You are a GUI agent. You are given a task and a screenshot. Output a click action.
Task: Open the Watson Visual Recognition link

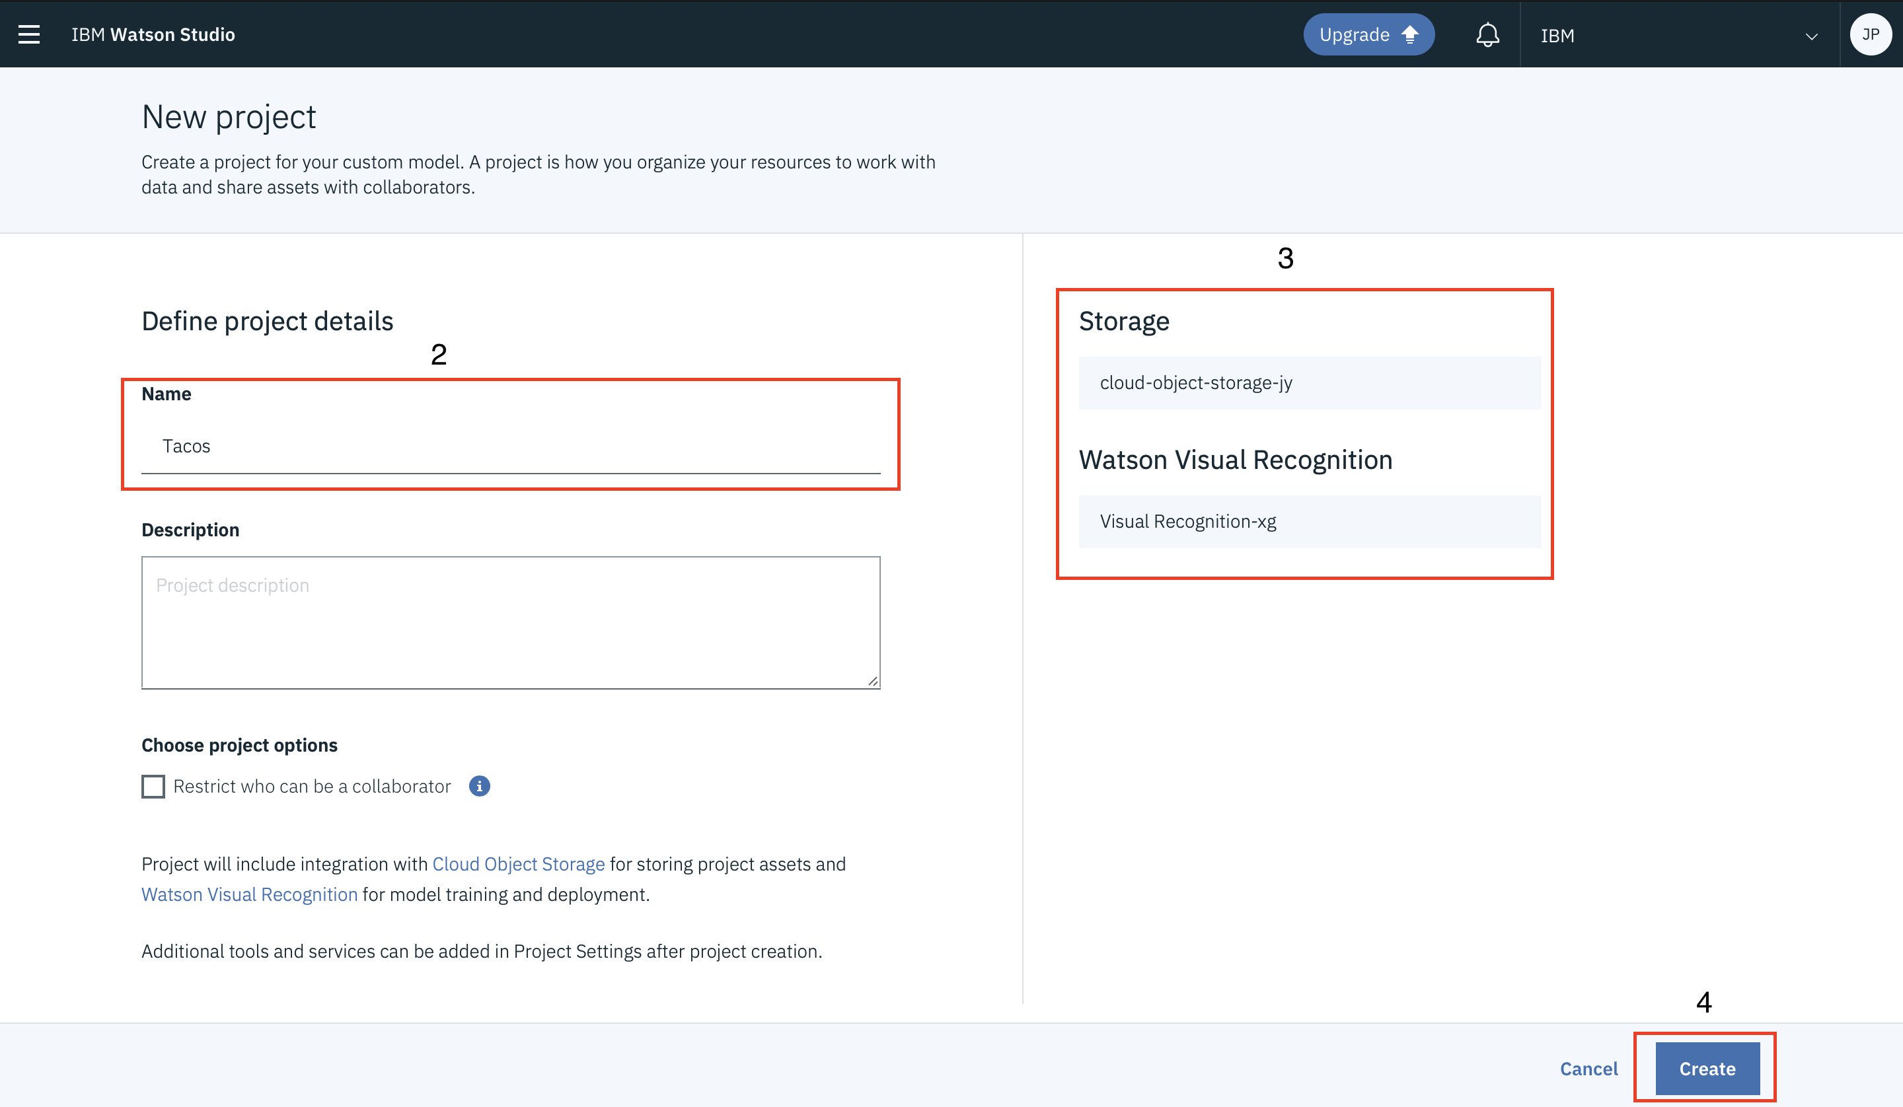(249, 894)
